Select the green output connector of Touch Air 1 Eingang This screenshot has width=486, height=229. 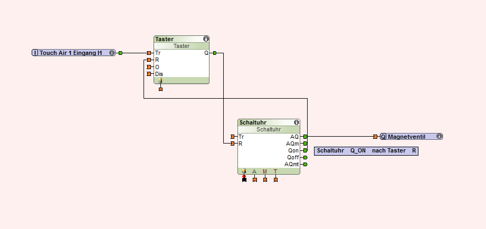point(120,53)
